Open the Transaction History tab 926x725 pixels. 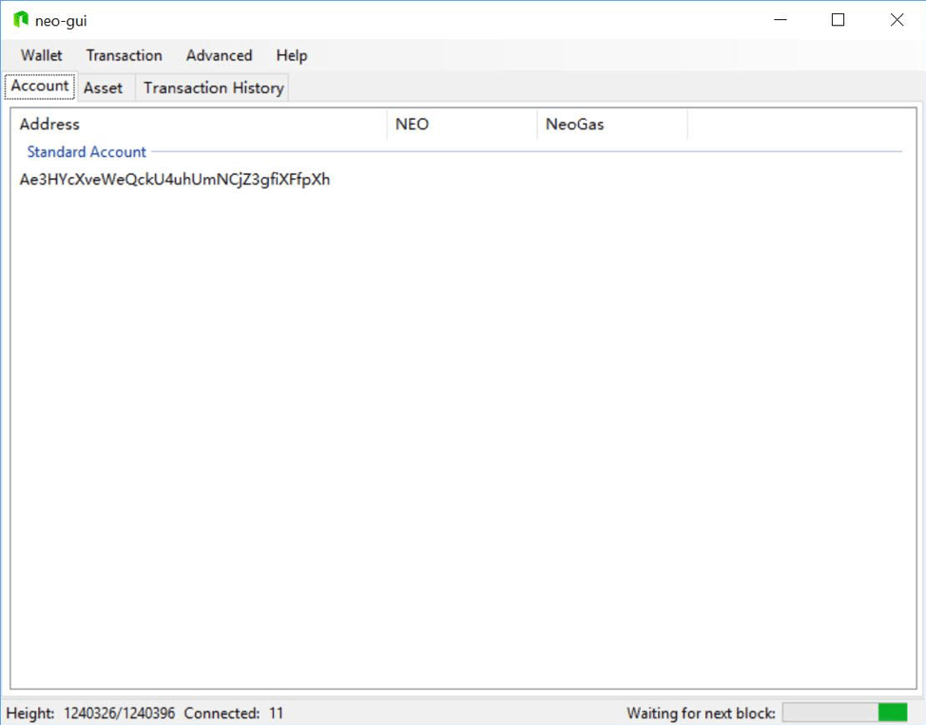pyautogui.click(x=213, y=88)
